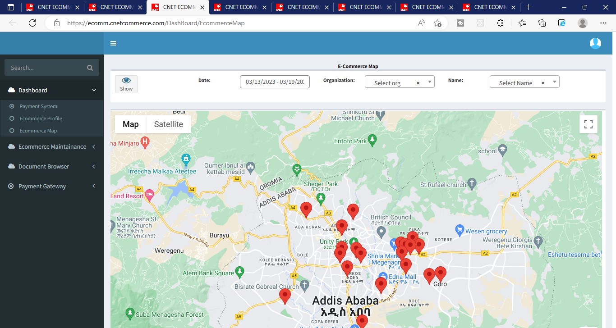616x328 pixels.
Task: Click the school graduation cap marker
Action: click(x=503, y=150)
